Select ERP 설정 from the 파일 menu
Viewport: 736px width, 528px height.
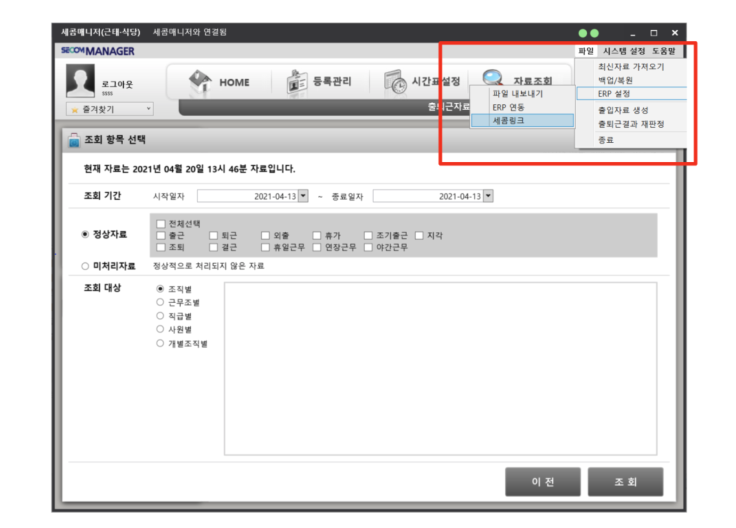[614, 93]
